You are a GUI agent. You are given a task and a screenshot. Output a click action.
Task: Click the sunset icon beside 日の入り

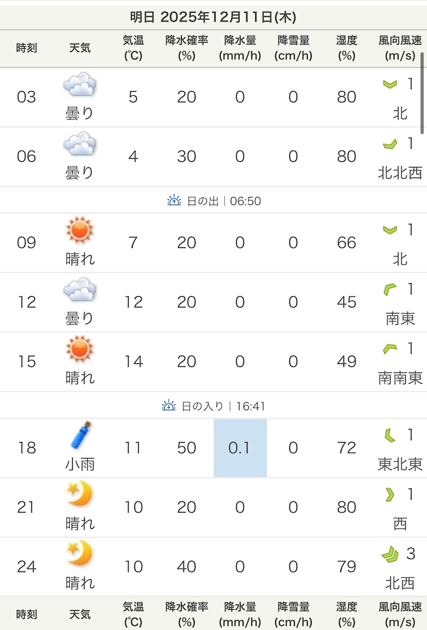click(x=169, y=406)
